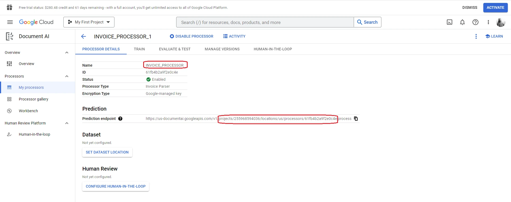
Task: Click the prediction endpoint URL text
Action: pos(249,119)
